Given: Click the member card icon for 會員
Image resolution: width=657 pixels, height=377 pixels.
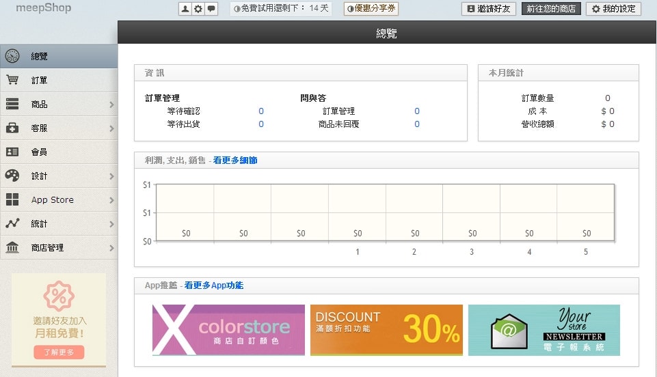Looking at the screenshot, I should [x=12, y=152].
